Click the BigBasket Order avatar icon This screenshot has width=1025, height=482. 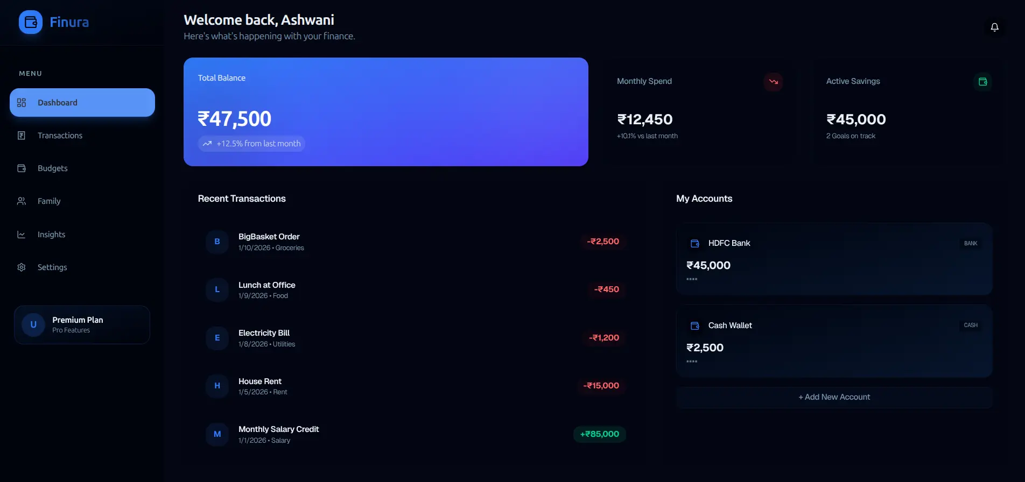(x=217, y=242)
